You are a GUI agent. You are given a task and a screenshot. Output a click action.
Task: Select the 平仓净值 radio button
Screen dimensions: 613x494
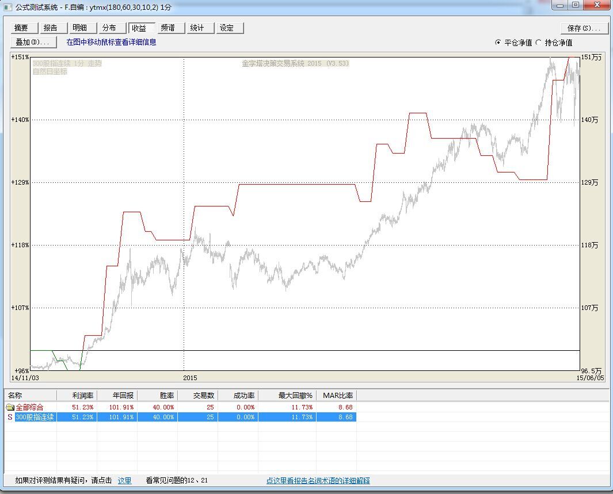[x=498, y=43]
